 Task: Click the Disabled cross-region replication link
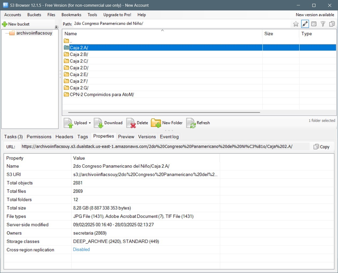click(81, 249)
